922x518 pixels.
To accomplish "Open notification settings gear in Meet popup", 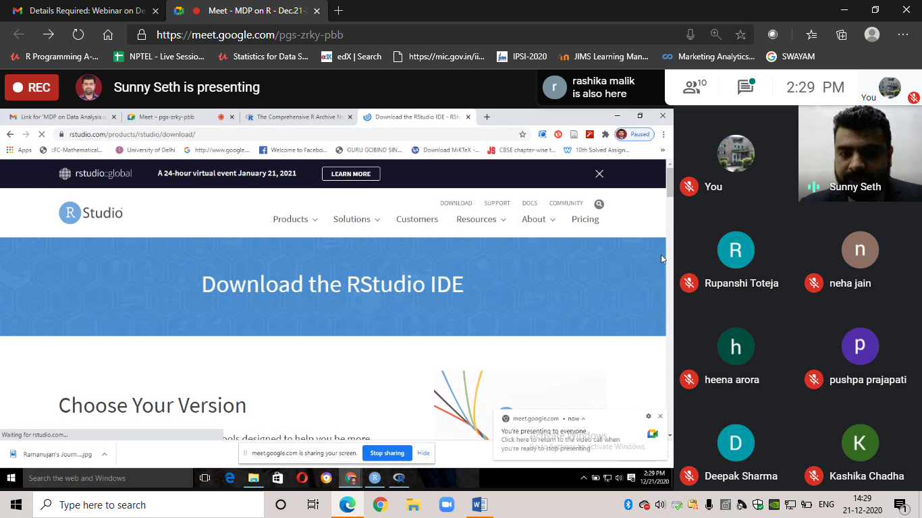I will click(649, 416).
